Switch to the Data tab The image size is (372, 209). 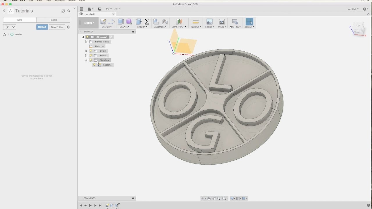click(x=20, y=20)
